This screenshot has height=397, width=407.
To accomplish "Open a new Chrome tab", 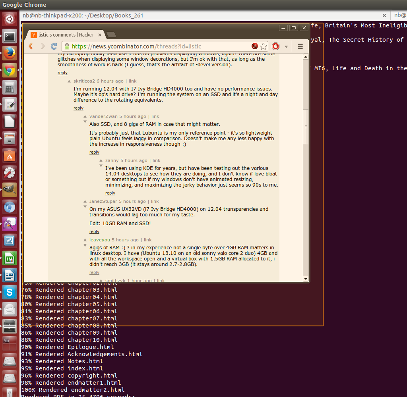I will 111,35.
